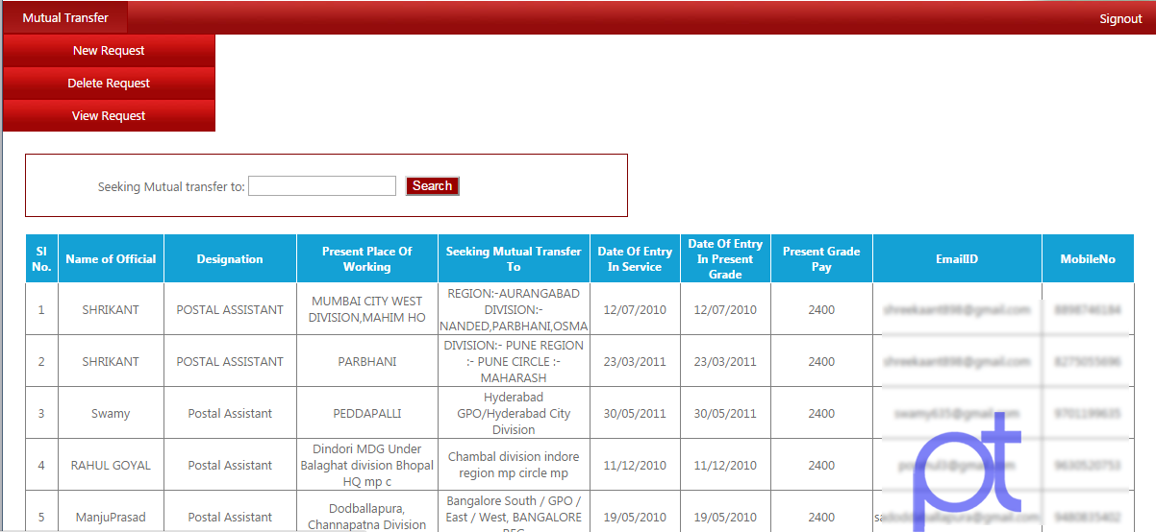Focus the Seeking Mutual transfer to field

[x=322, y=186]
